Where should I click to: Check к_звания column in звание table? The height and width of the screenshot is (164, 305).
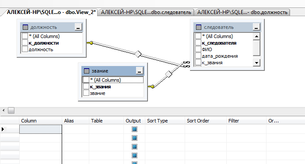(86, 87)
